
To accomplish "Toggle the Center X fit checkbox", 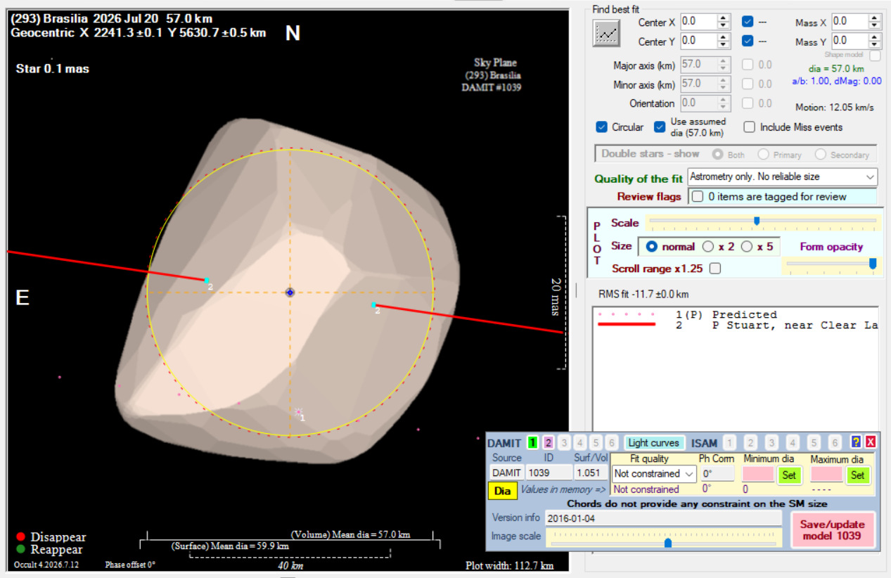I will [x=747, y=22].
